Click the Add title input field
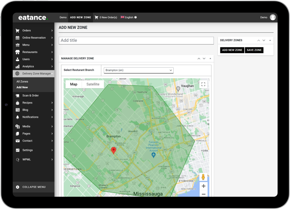The width and height of the screenshot is (290, 209). 136,40
